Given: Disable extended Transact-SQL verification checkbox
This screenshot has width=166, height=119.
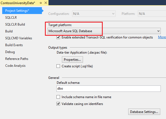Looking at the screenshot, I should [58, 37].
